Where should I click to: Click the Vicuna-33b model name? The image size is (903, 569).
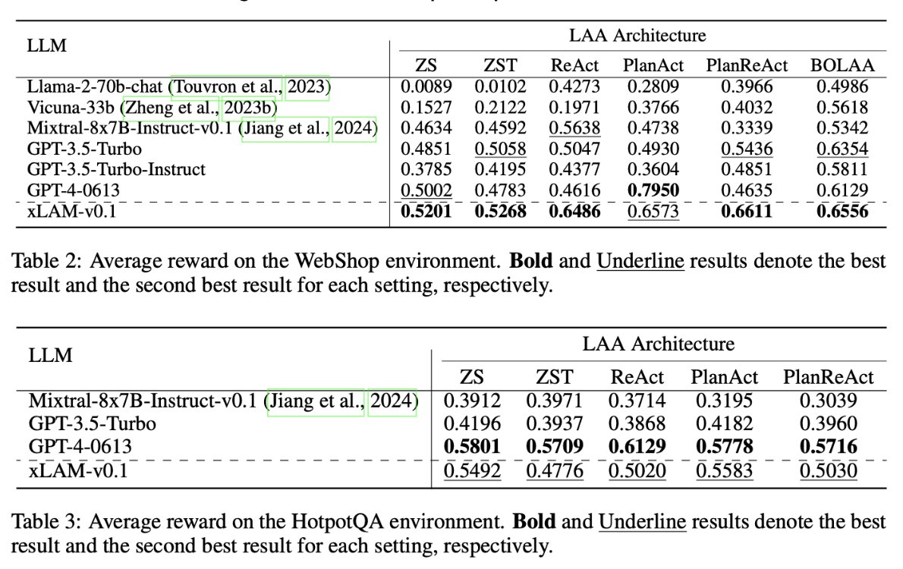pos(72,108)
